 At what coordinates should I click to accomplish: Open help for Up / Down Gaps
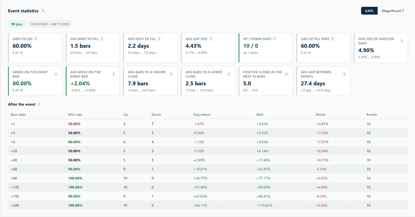coord(274,39)
